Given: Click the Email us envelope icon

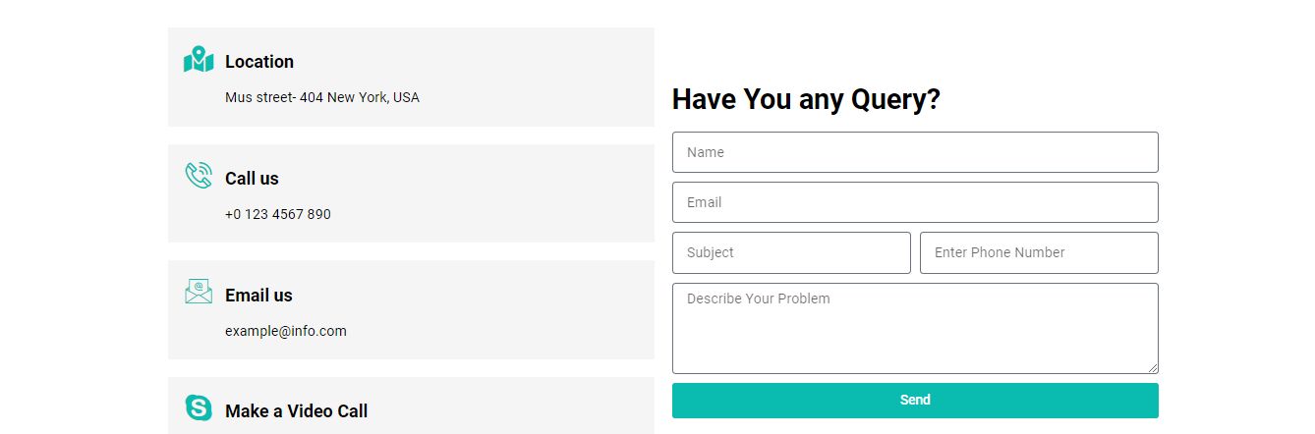Looking at the screenshot, I should coord(199,292).
